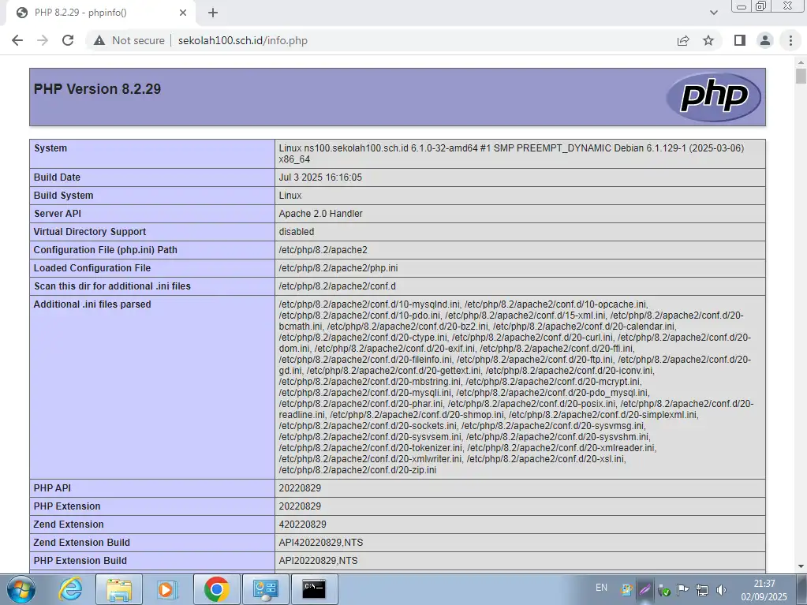Click the /etc/php/8.2/apache2/php.ini value
807x605 pixels.
coord(338,268)
